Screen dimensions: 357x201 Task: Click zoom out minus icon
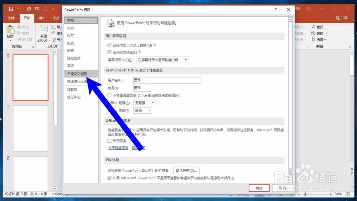(x=299, y=194)
